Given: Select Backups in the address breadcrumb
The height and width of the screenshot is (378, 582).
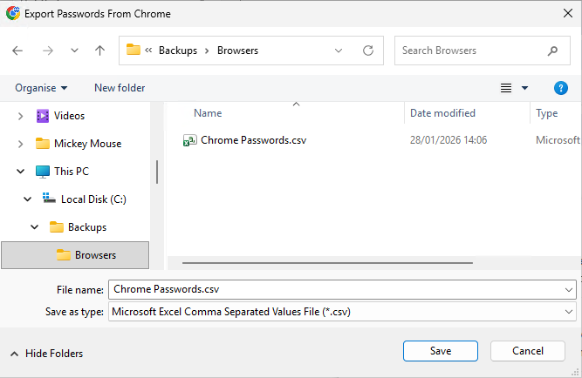Looking at the screenshot, I should click(x=178, y=51).
